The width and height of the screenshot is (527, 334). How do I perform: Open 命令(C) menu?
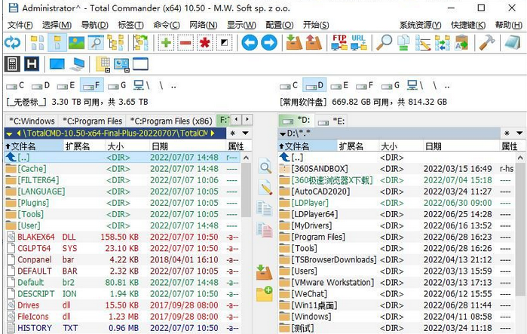(167, 25)
